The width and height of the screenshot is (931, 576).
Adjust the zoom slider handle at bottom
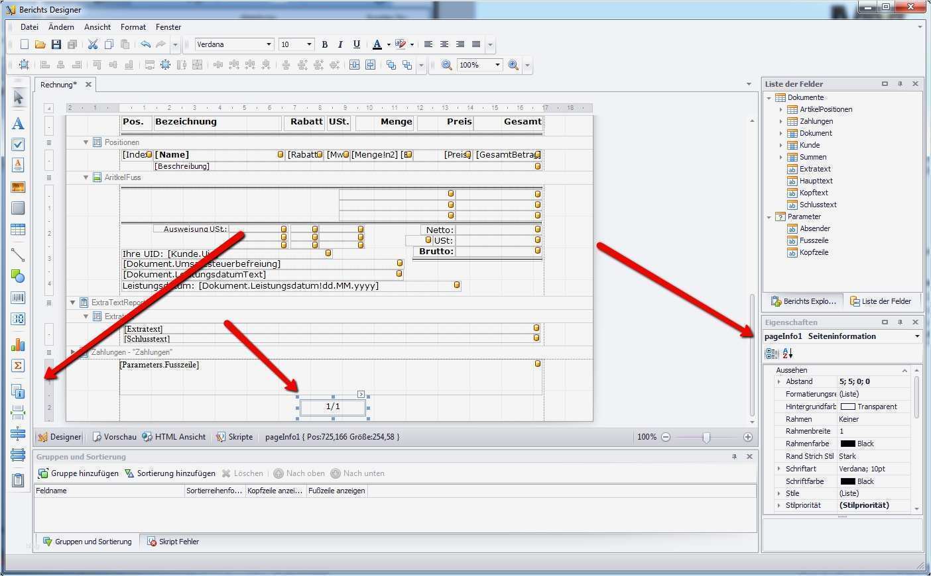[x=706, y=437]
